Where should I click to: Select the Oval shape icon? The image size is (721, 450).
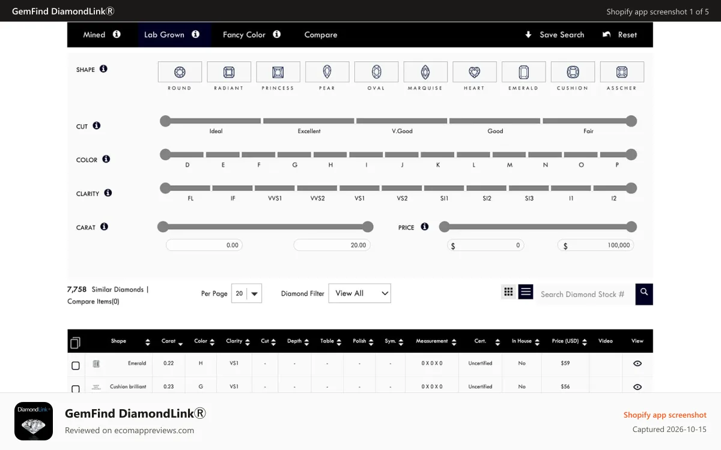tap(376, 72)
